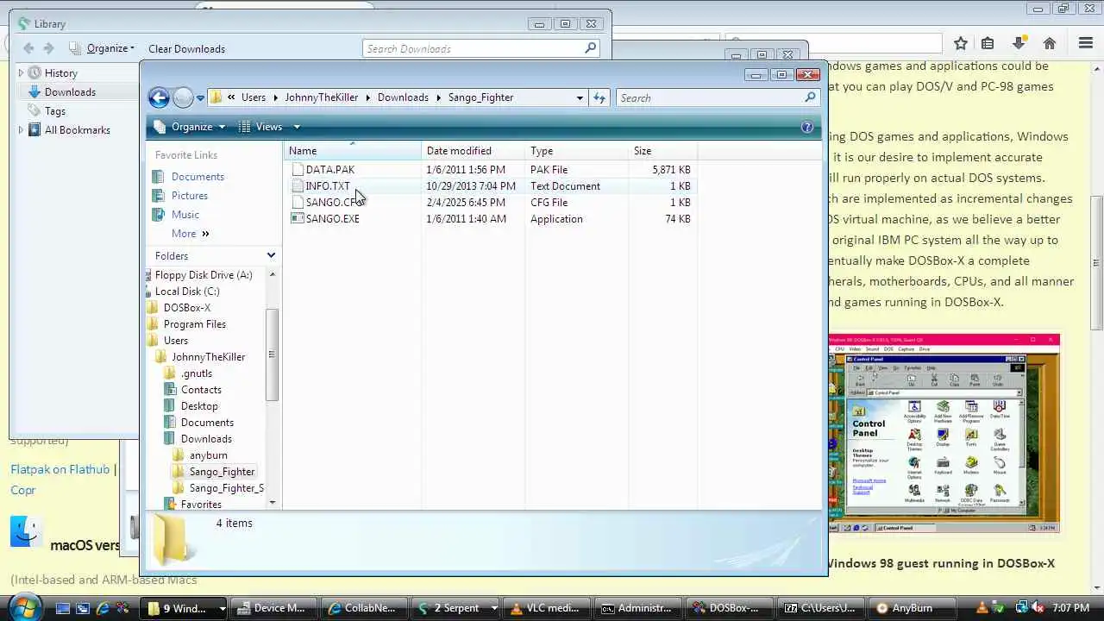Sort files by Date modified column
The width and height of the screenshot is (1104, 621).
473,151
